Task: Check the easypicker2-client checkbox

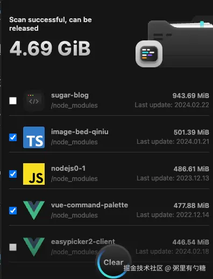Action: 13,247
